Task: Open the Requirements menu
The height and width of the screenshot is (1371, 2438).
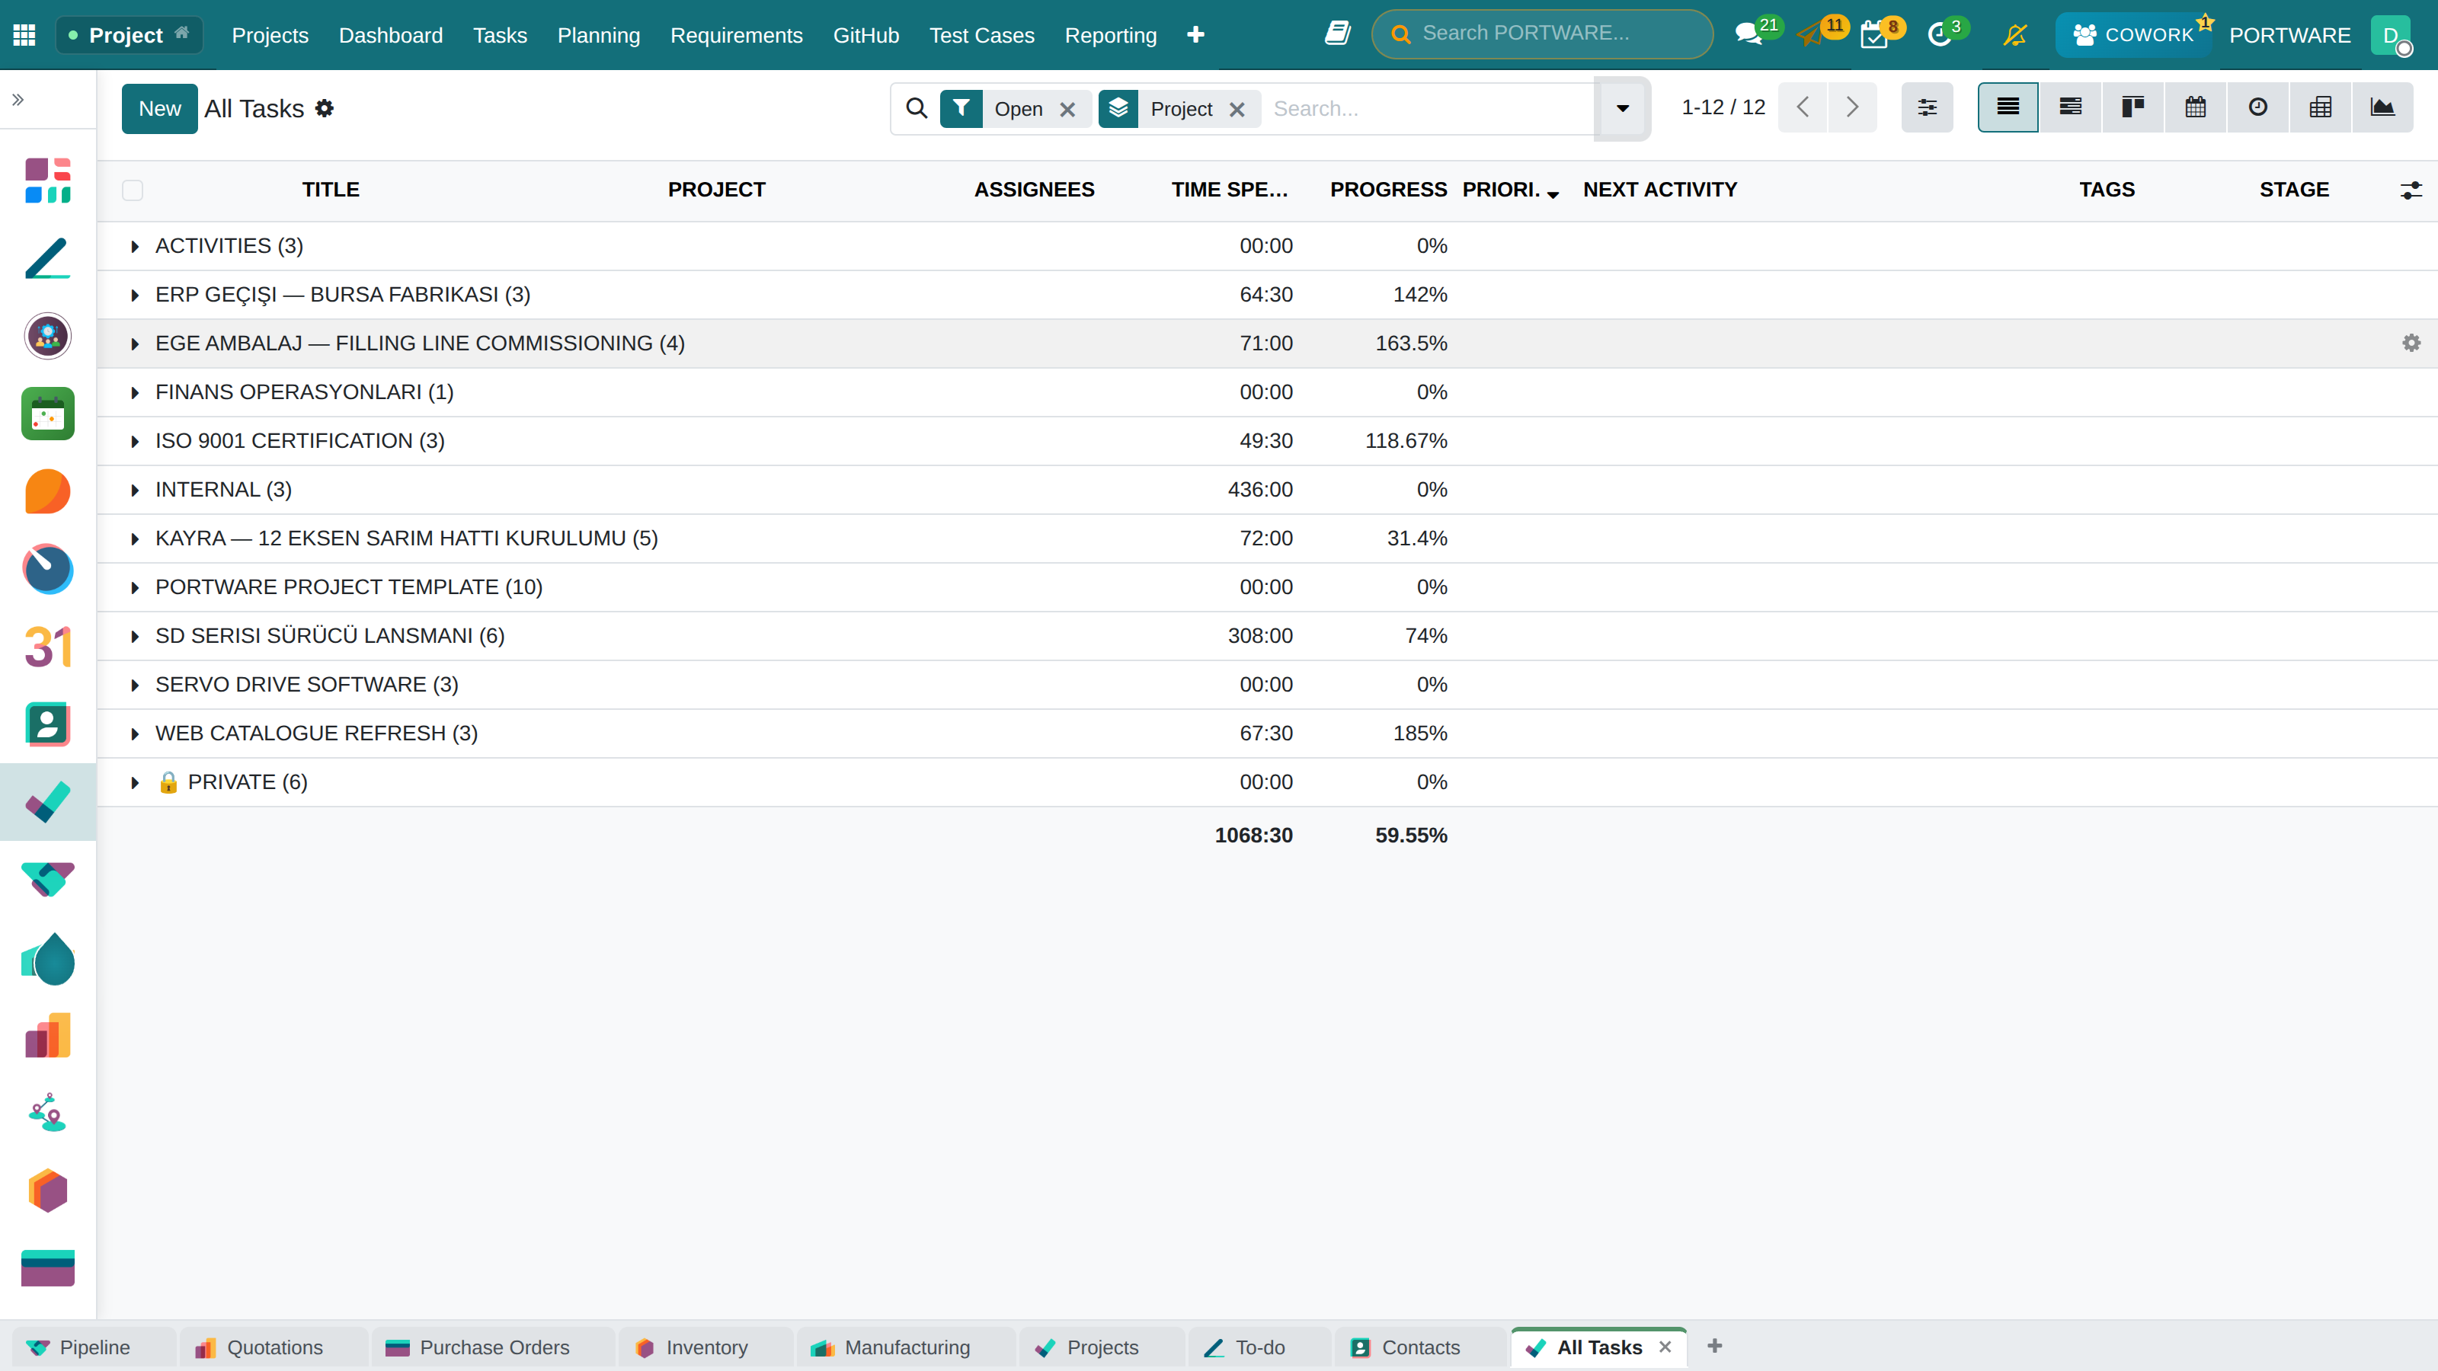Action: click(736, 35)
